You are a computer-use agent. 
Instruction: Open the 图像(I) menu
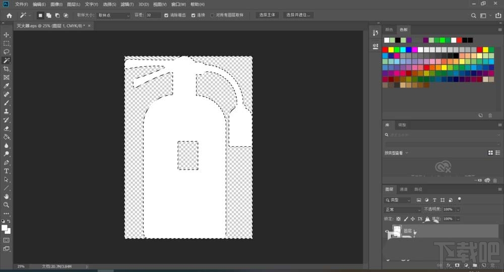(x=56, y=5)
